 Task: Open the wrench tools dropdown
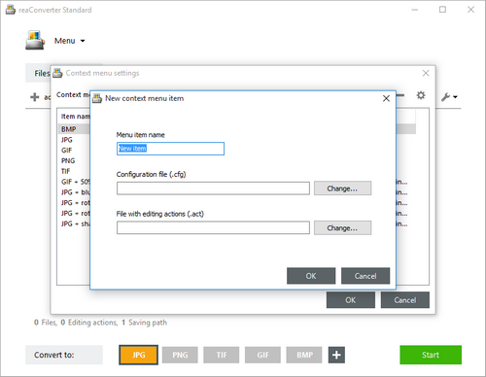tap(449, 97)
